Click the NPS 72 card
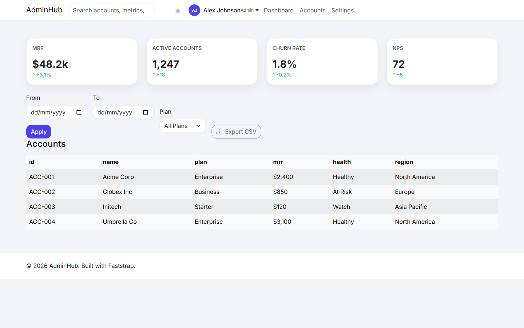The image size is (524, 328). click(x=442, y=62)
